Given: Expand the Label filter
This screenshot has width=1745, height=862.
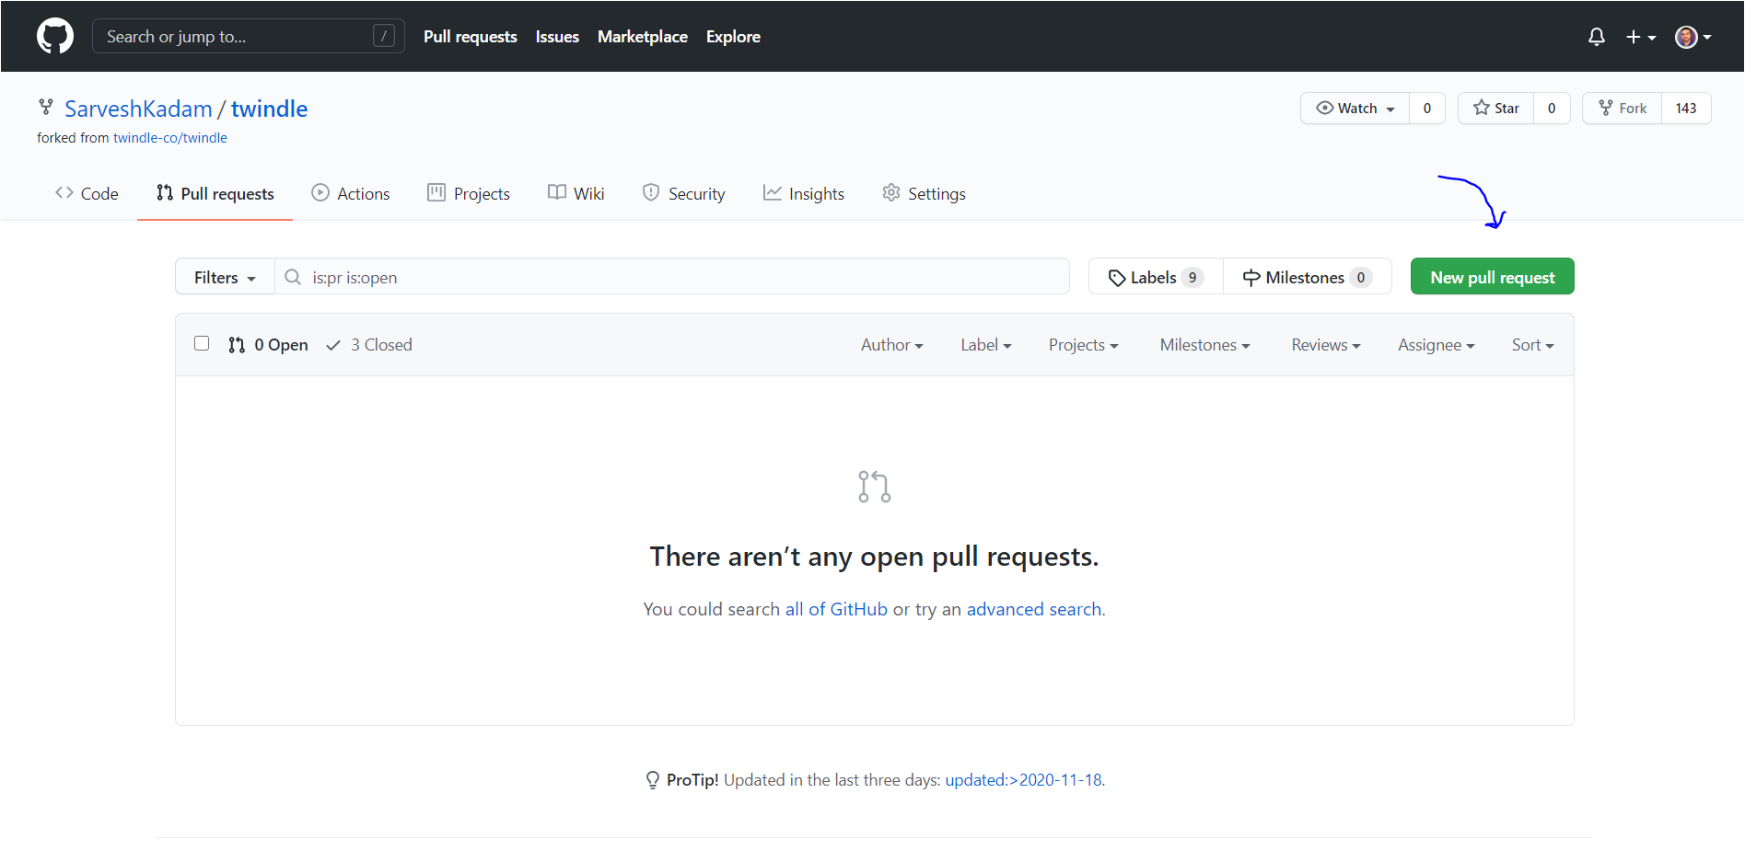Looking at the screenshot, I should pos(985,345).
